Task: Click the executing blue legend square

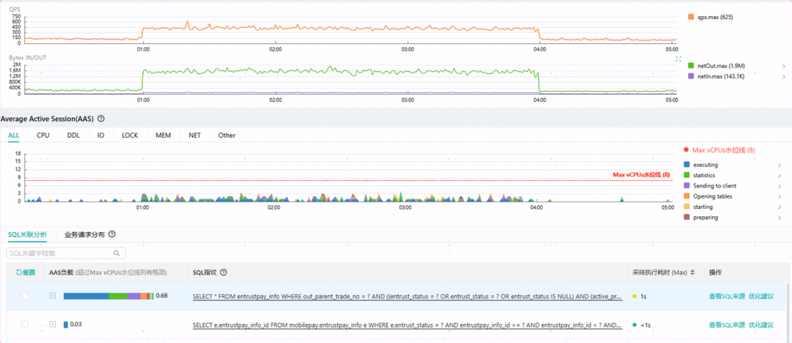Action: coord(686,165)
